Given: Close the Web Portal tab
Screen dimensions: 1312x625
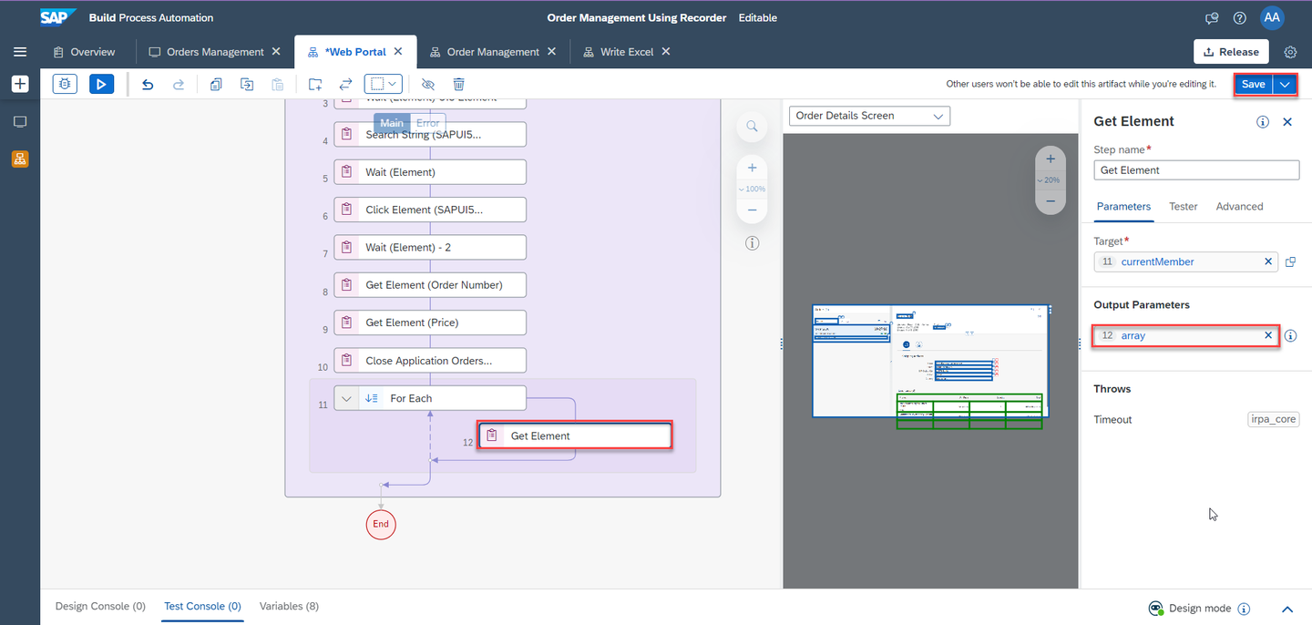Looking at the screenshot, I should click(398, 52).
